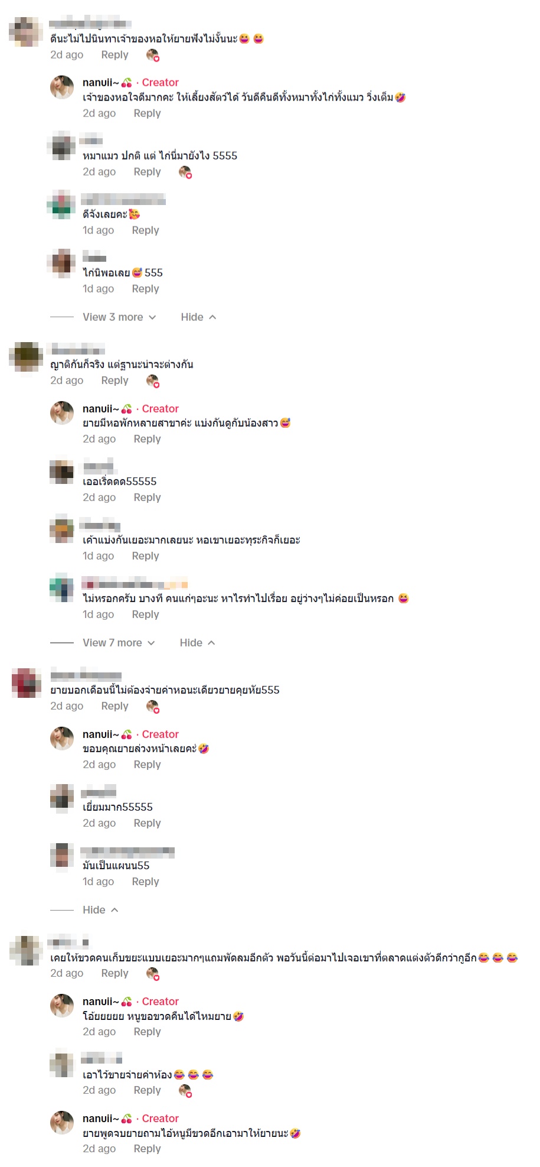Reply to the เออเริ่ดดด55555 comment

(x=147, y=498)
